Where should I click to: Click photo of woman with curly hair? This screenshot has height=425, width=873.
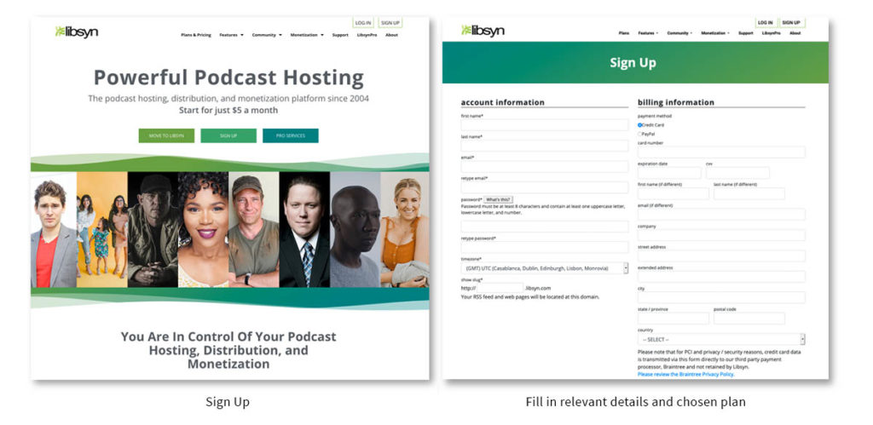(x=203, y=230)
